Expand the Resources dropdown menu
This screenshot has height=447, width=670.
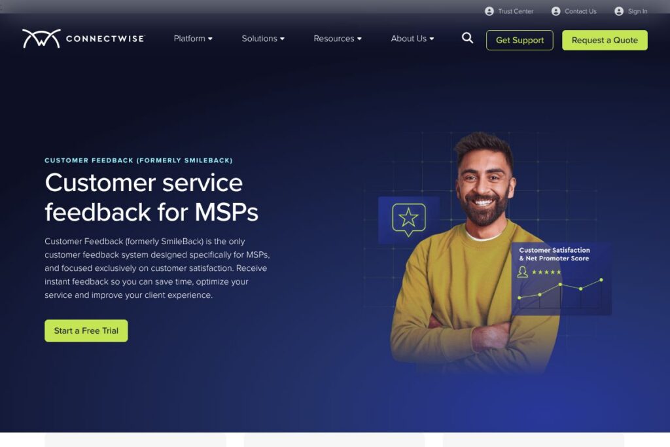pyautogui.click(x=338, y=39)
